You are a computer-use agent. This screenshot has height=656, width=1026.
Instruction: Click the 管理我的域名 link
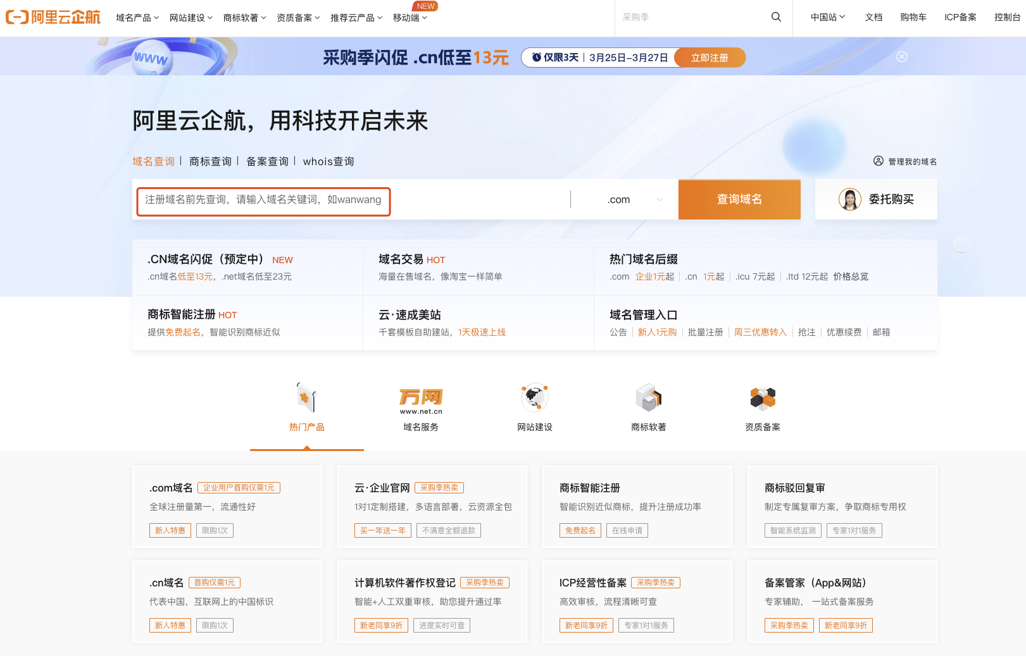[912, 161]
